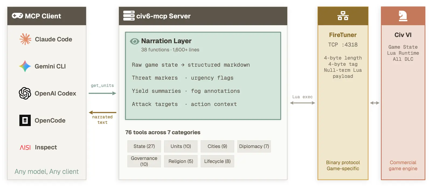The width and height of the screenshot is (431, 188).
Task: Select the FireTuner title
Action: pyautogui.click(x=343, y=35)
